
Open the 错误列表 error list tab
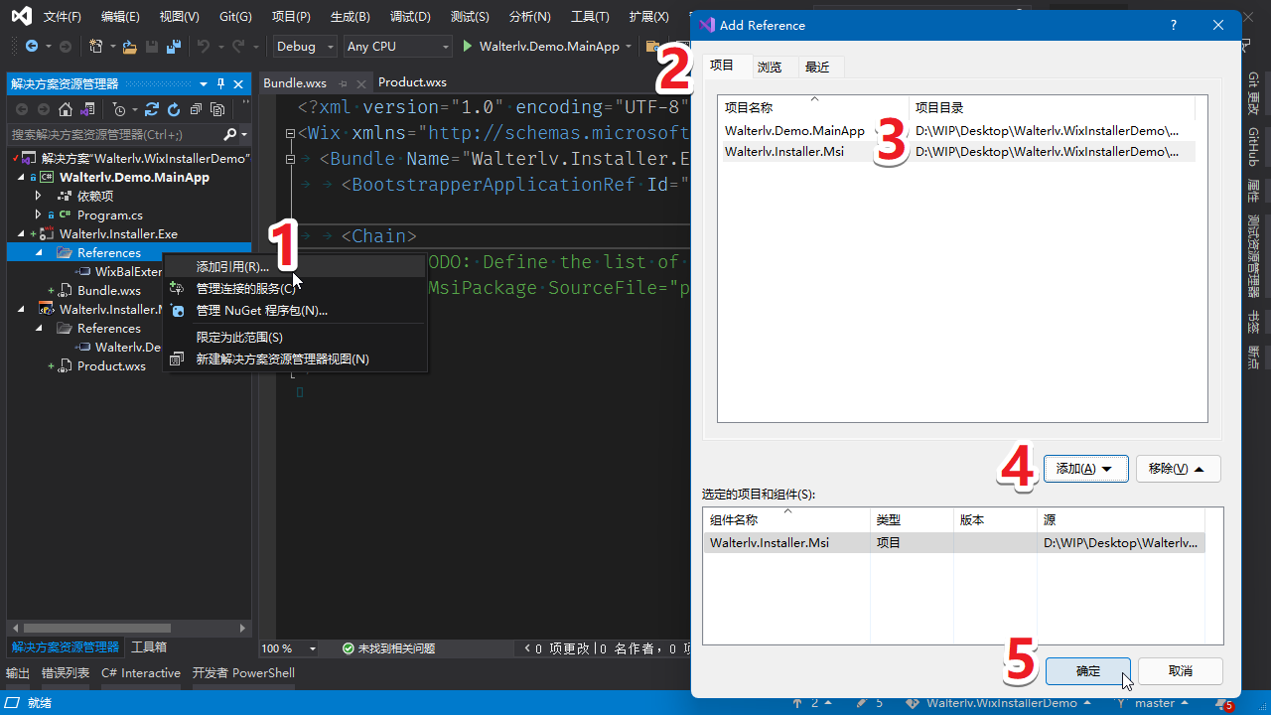coord(66,673)
